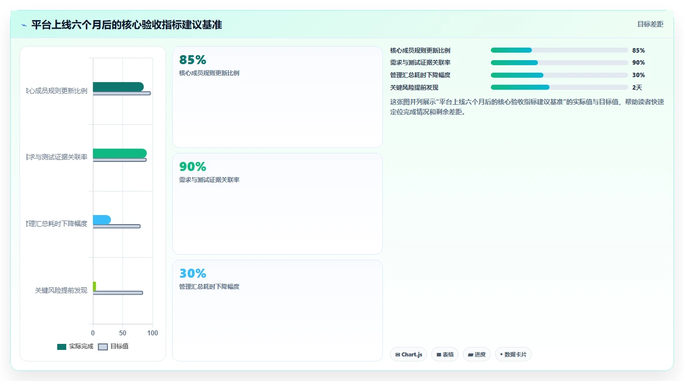The height and width of the screenshot is (381, 684).
Task: Click the gray target bar for 管理汇总耗时下降幅度
Action: 116,226
